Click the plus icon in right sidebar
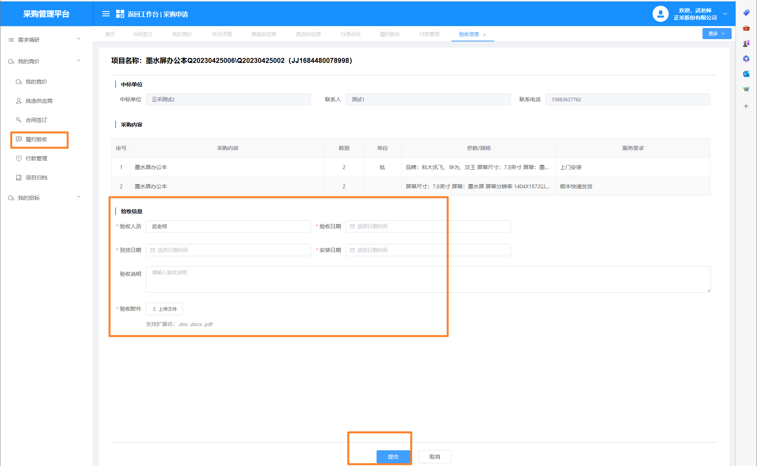The image size is (757, 466). coord(746,106)
